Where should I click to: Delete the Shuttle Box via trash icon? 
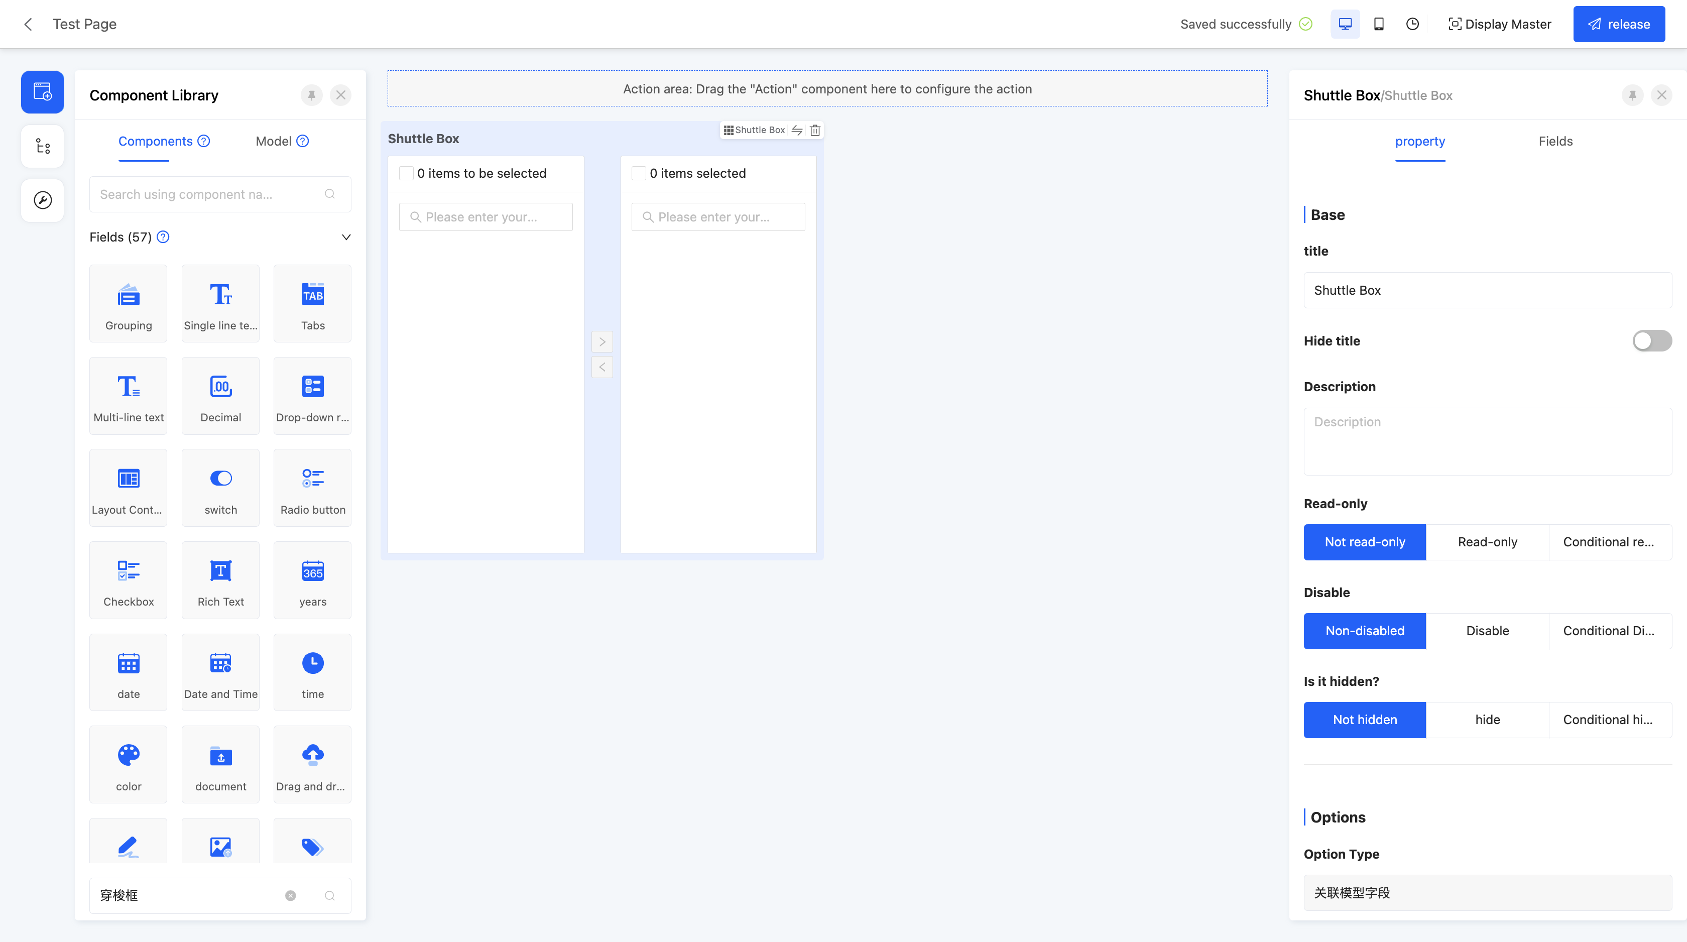click(x=815, y=131)
